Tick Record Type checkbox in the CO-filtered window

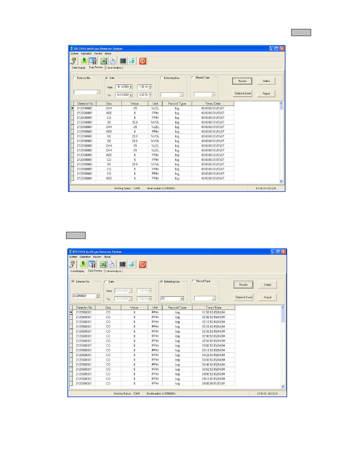(x=193, y=281)
